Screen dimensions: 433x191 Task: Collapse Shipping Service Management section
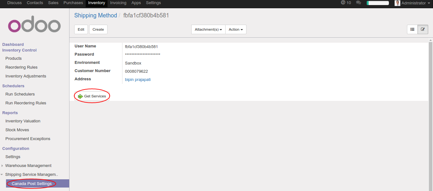click(x=31, y=175)
